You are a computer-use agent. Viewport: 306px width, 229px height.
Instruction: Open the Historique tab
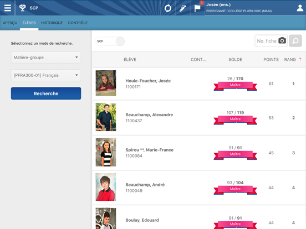pos(52,23)
